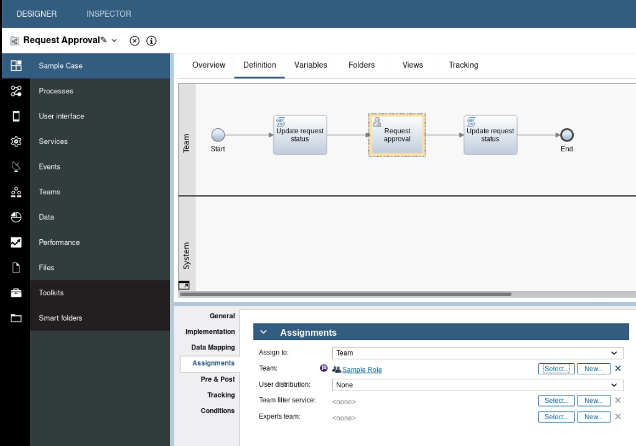Open the Sample Role link

[x=362, y=369]
